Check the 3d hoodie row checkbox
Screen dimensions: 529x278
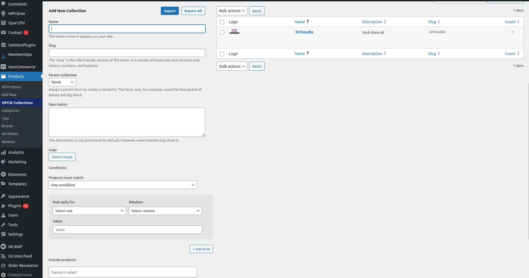pyautogui.click(x=222, y=32)
